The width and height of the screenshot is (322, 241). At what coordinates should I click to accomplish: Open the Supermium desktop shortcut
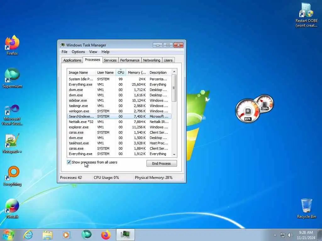point(12,78)
